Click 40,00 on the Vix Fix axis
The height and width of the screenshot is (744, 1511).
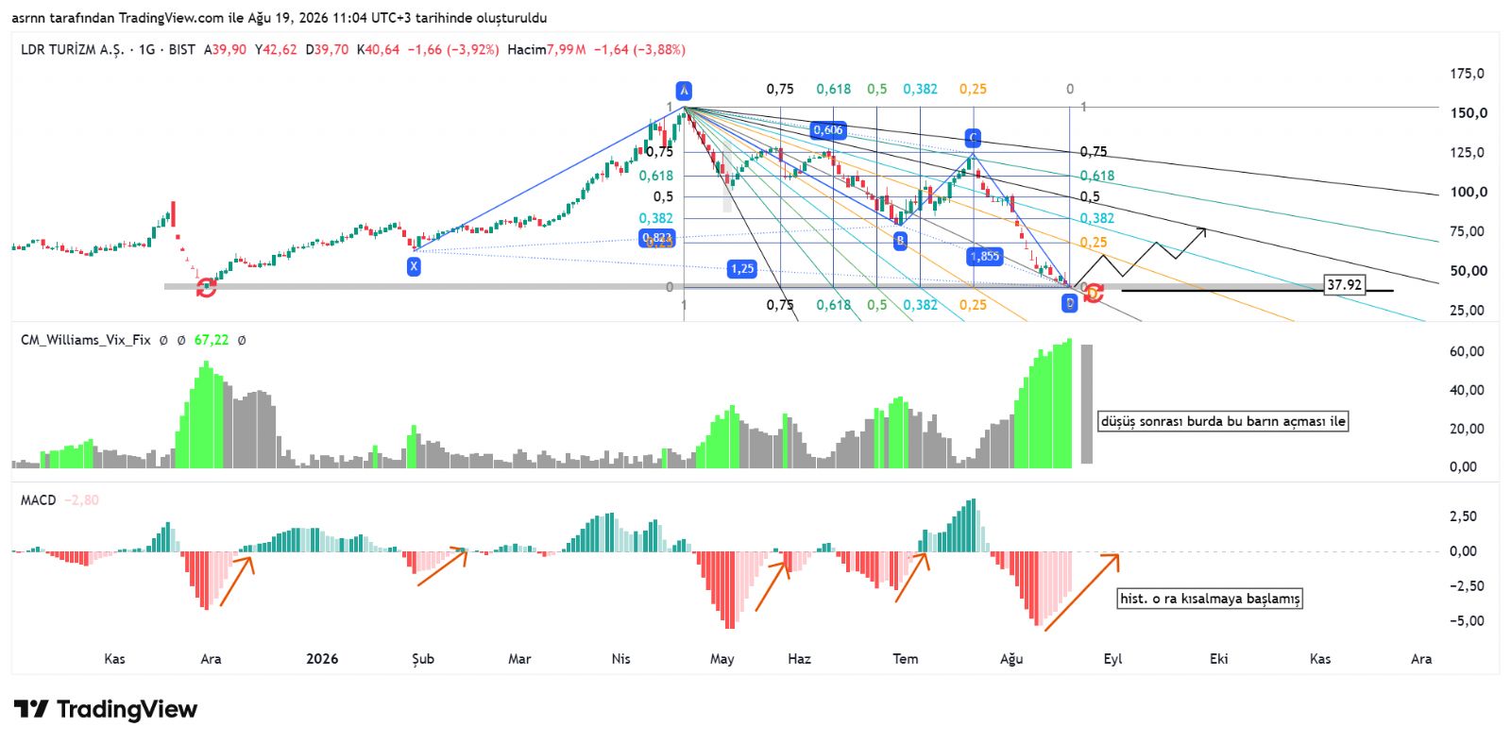(x=1467, y=390)
